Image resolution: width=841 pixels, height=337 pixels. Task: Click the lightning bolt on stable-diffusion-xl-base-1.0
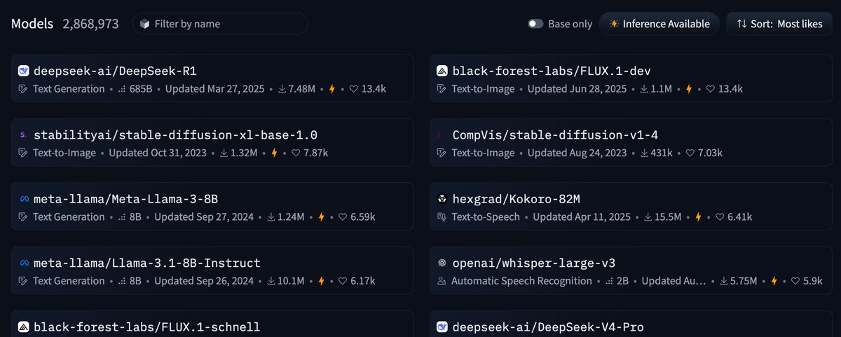(x=274, y=153)
